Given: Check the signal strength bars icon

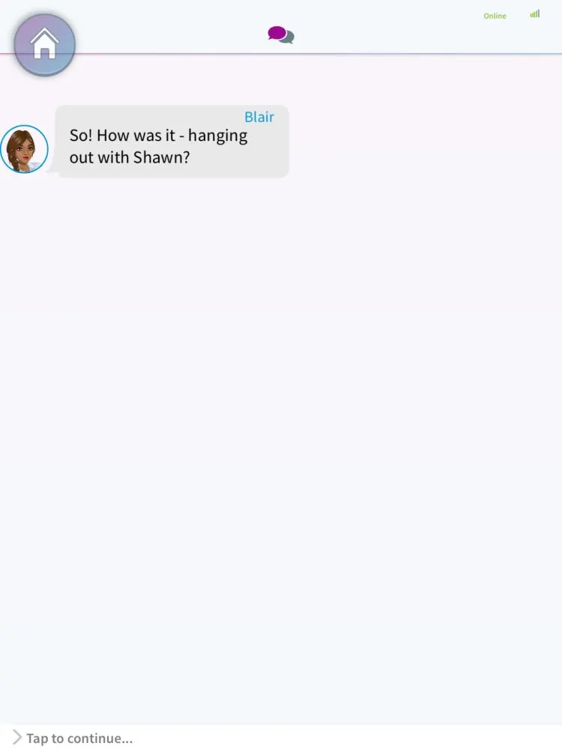Looking at the screenshot, I should coord(535,13).
